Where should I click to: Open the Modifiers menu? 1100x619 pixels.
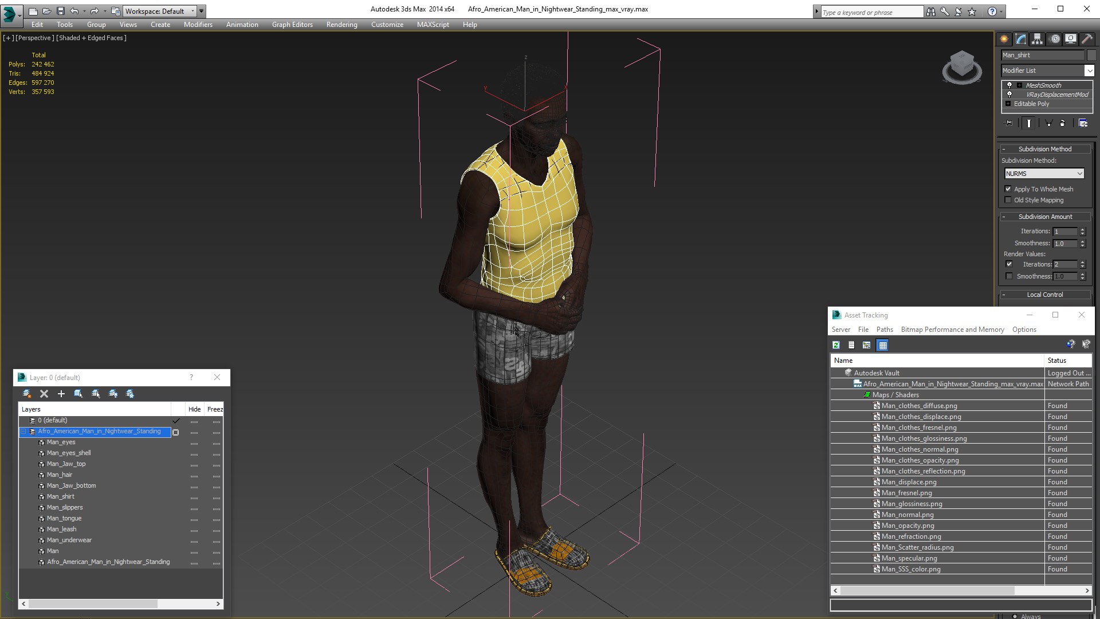pyautogui.click(x=198, y=25)
